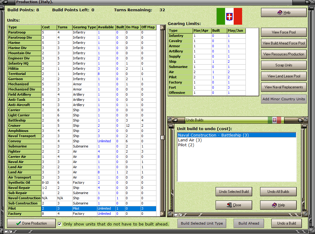The width and height of the screenshot is (315, 234).
Task: Select the Anti-Aircraft unit row
Action: (x=82, y=105)
